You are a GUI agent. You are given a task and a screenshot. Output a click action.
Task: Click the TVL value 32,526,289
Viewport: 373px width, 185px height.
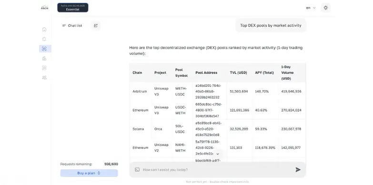239,129
